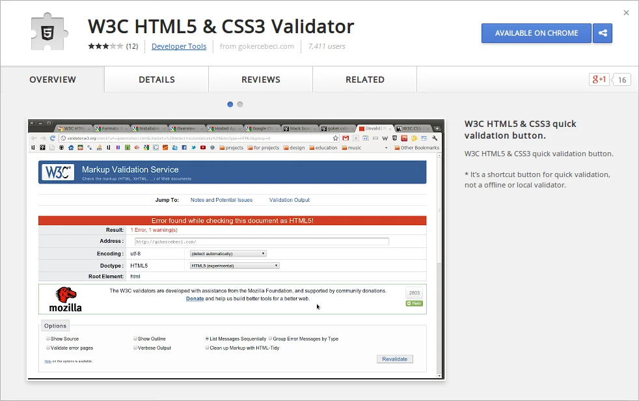This screenshot has width=639, height=401.
Task: Open the Doctype HTML5 experimental dropdown
Action: tap(235, 266)
